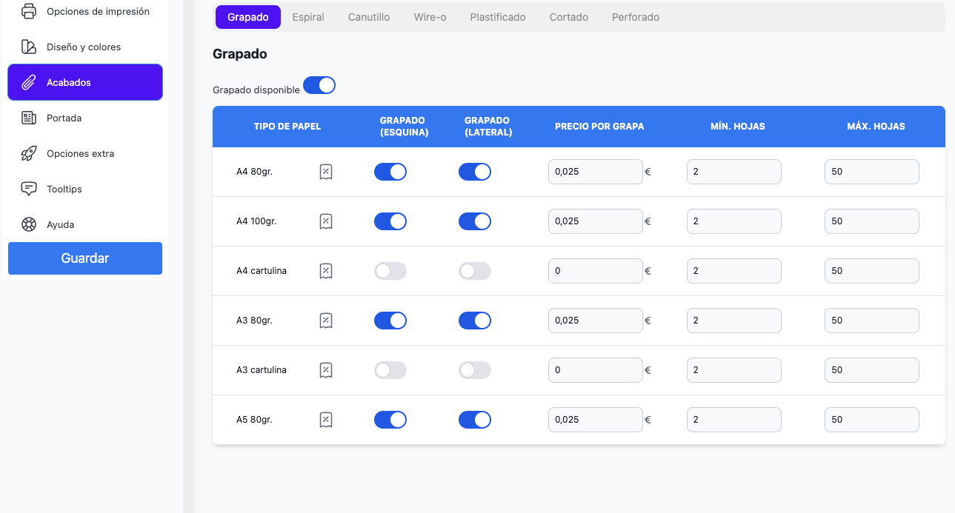Viewport: 955px width, 513px height.
Task: Disable corner stapling for A4 80gr.
Action: (390, 172)
